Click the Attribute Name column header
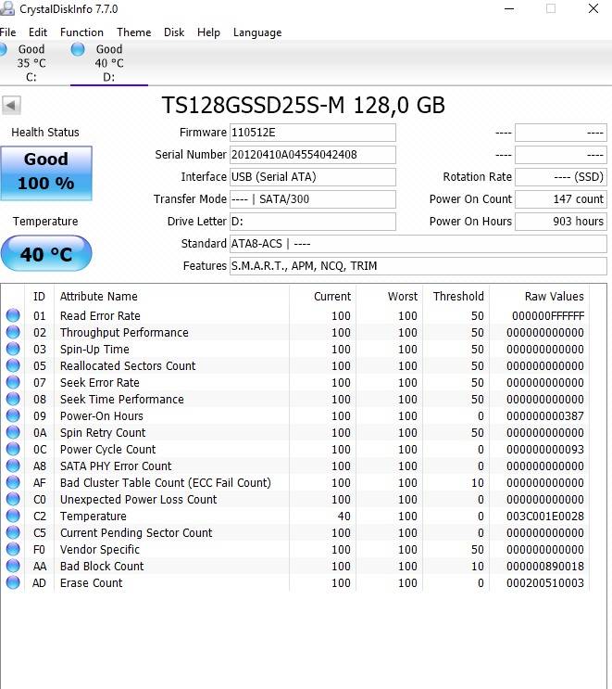This screenshot has width=612, height=689. point(99,297)
